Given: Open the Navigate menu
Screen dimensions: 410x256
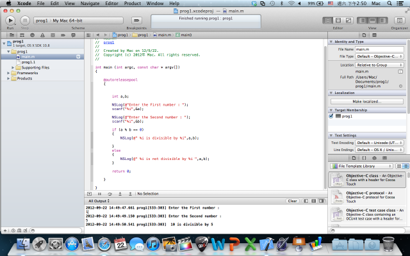Looking at the screenshot, I should (90, 3).
